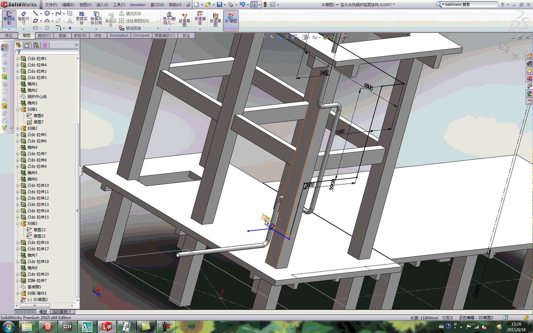
Task: Select the Spline sketch tool
Action: tap(58, 13)
